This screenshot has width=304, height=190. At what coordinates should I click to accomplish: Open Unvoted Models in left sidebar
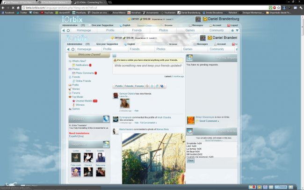(x=84, y=101)
